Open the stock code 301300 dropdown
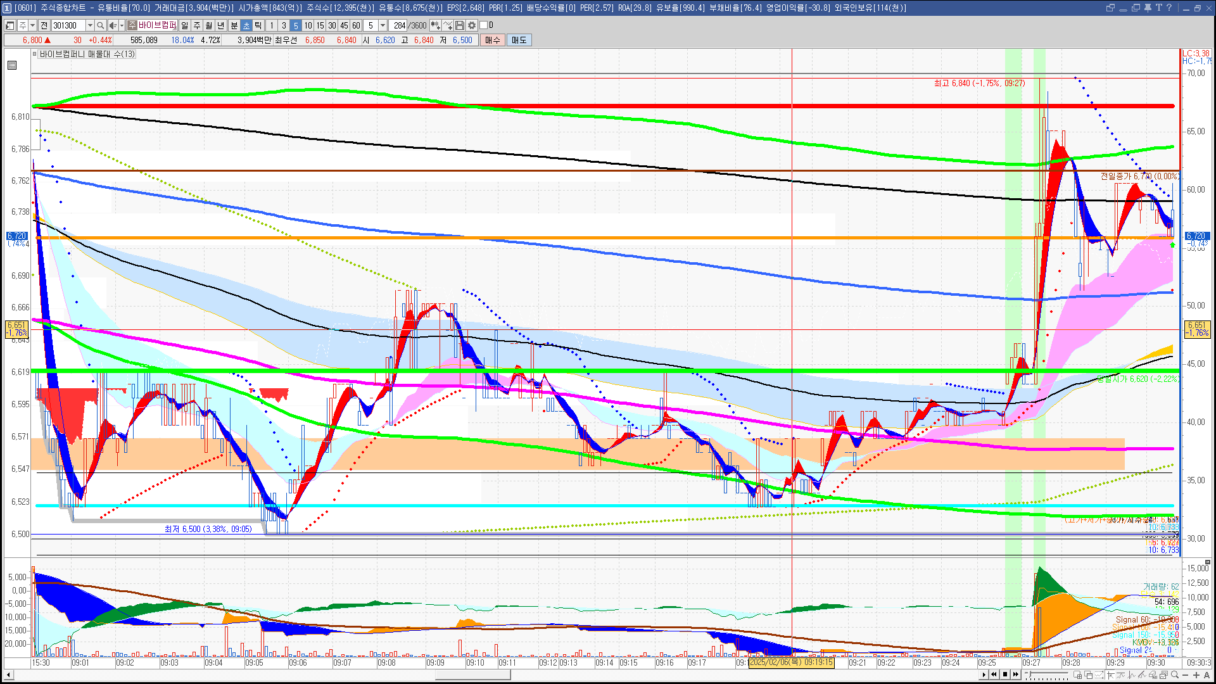The height and width of the screenshot is (684, 1216). [90, 25]
